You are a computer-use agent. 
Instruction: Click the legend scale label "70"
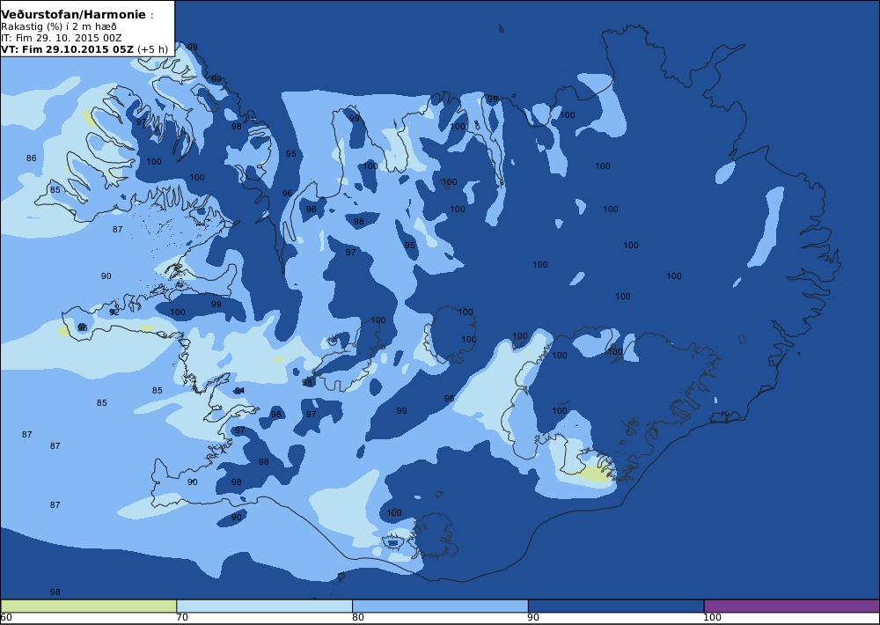click(x=182, y=617)
